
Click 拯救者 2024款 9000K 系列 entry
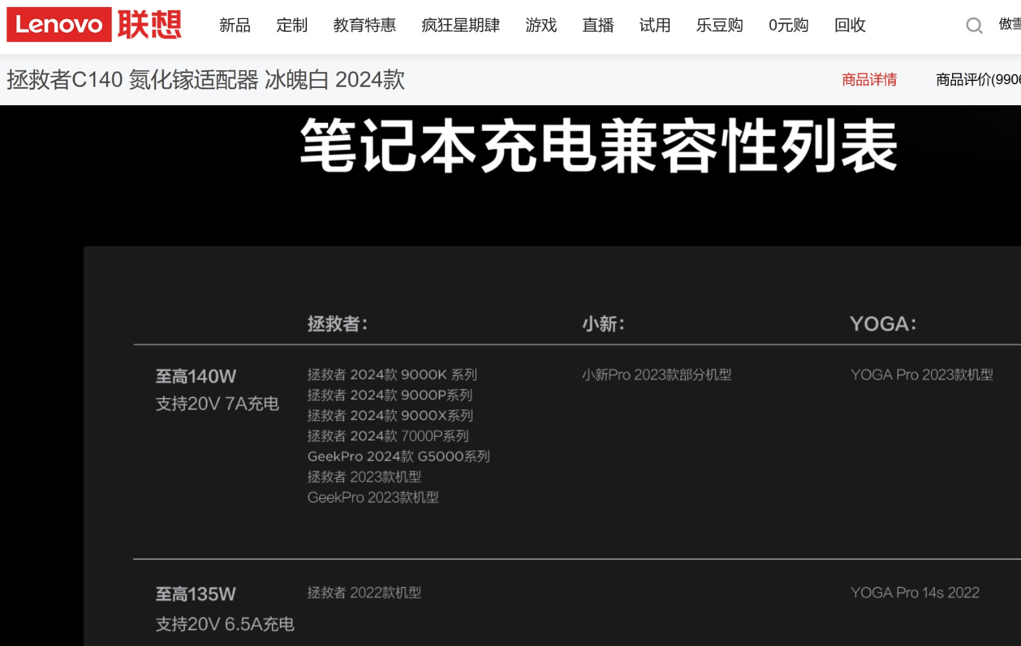coord(392,374)
